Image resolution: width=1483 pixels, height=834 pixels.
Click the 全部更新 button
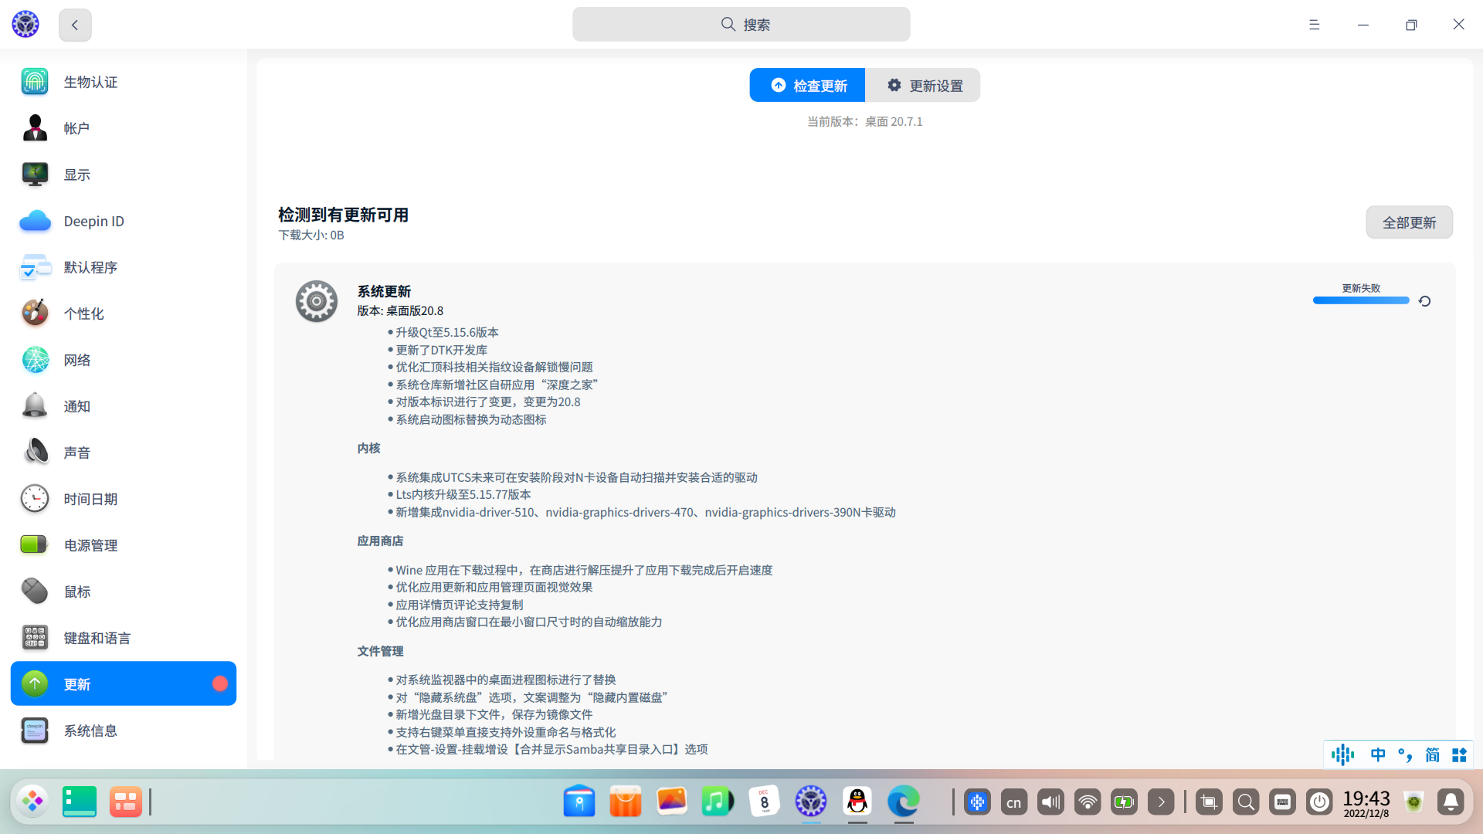[1409, 222]
